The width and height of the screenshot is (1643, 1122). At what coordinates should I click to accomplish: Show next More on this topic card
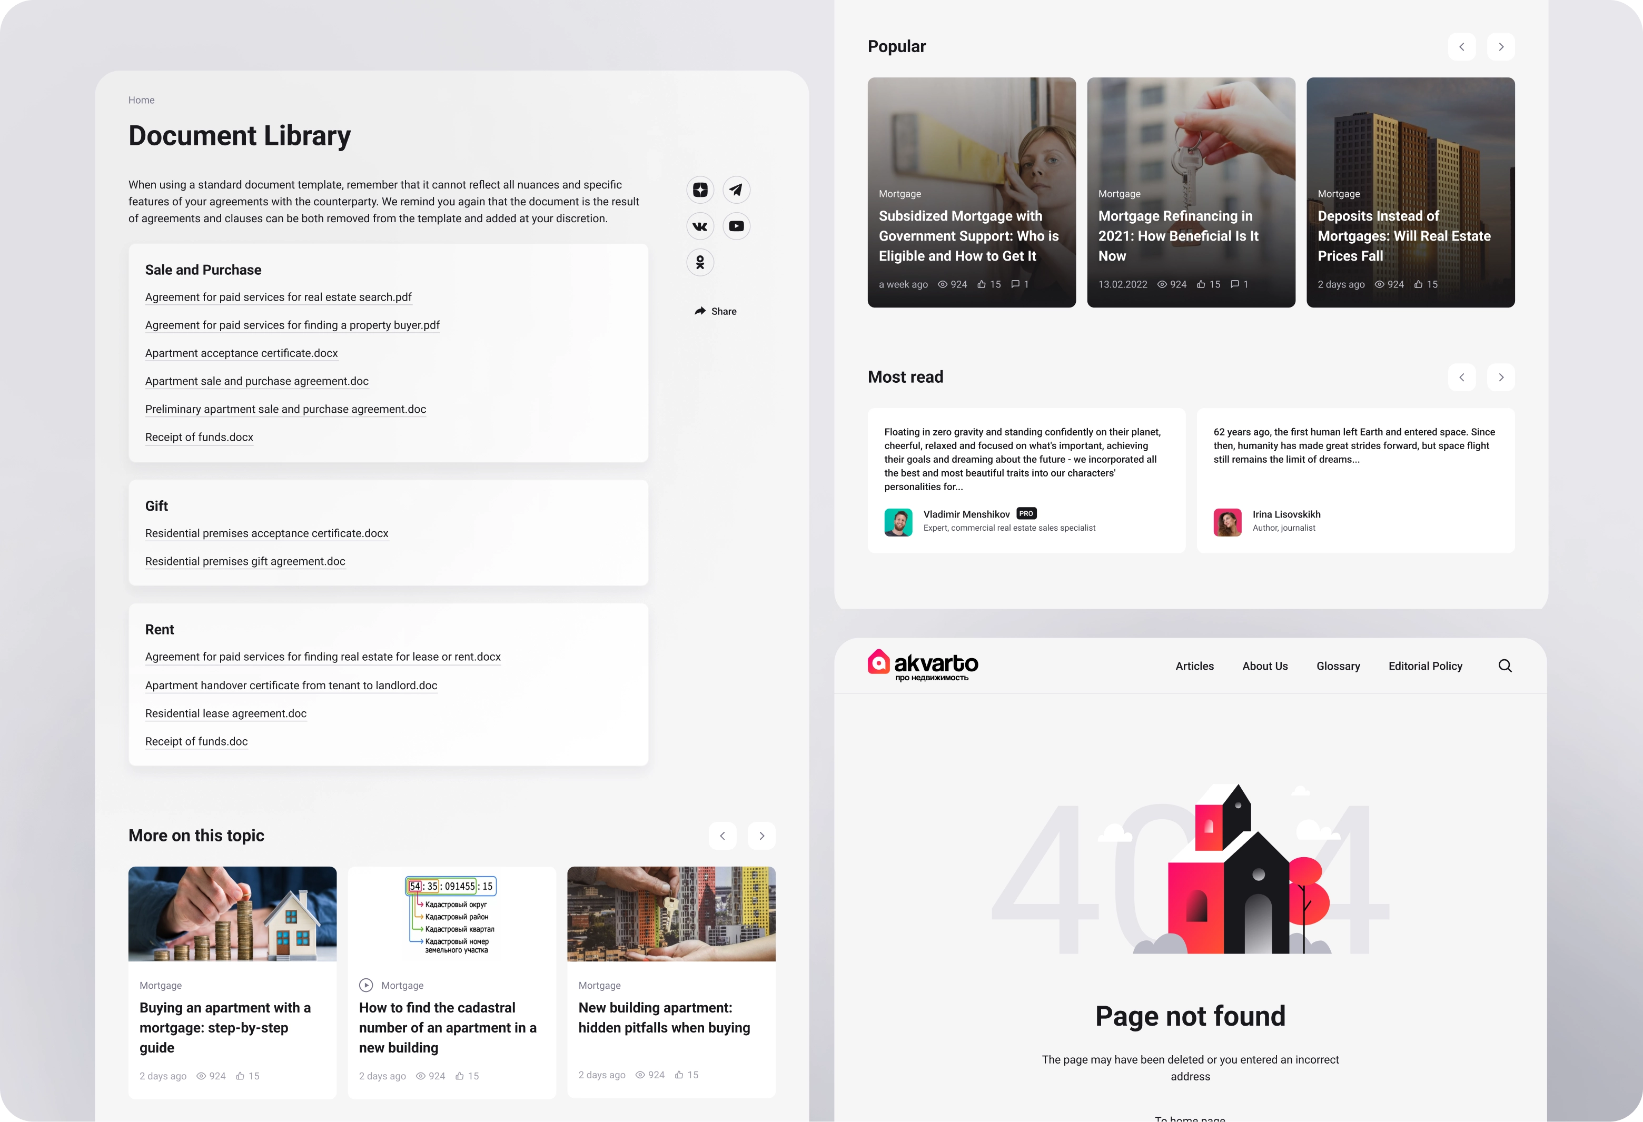coord(761,836)
